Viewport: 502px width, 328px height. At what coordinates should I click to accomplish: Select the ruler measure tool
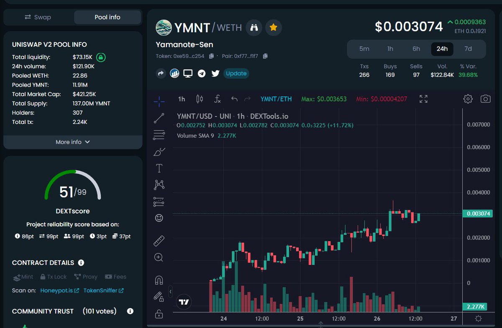pyautogui.click(x=159, y=241)
